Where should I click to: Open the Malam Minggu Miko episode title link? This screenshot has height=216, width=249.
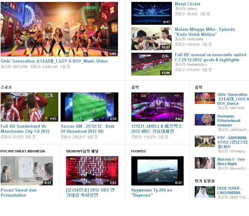tap(205, 32)
